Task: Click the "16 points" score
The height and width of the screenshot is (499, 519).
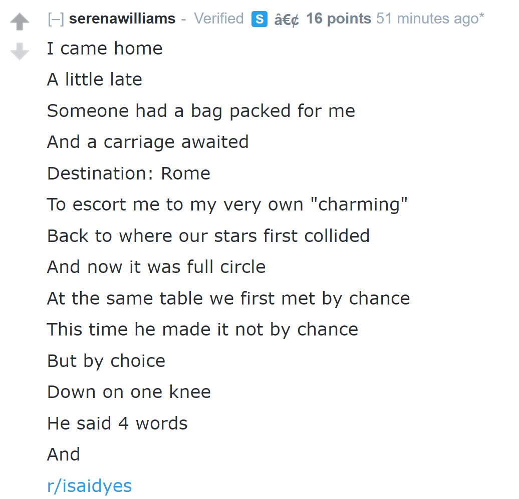Action: tap(339, 19)
